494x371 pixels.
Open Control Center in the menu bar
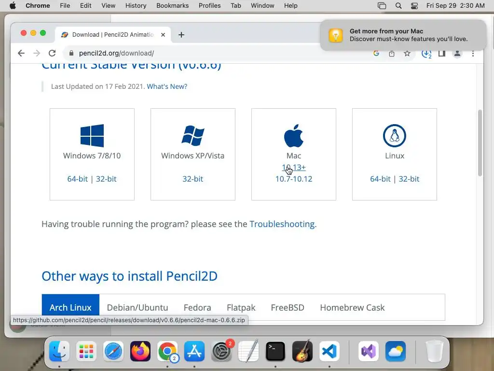tap(414, 6)
